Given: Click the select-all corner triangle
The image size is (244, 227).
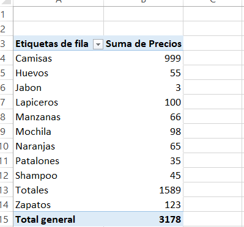Looking at the screenshot, I should coord(6,2).
